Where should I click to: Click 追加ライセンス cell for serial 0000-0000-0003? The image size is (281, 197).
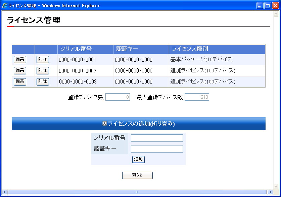217,82
